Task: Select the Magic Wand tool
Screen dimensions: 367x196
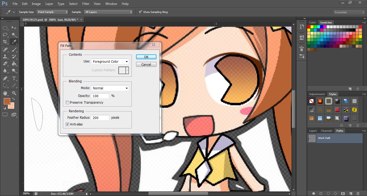Action: coord(14,35)
